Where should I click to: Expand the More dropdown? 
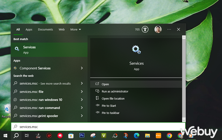click(76, 30)
